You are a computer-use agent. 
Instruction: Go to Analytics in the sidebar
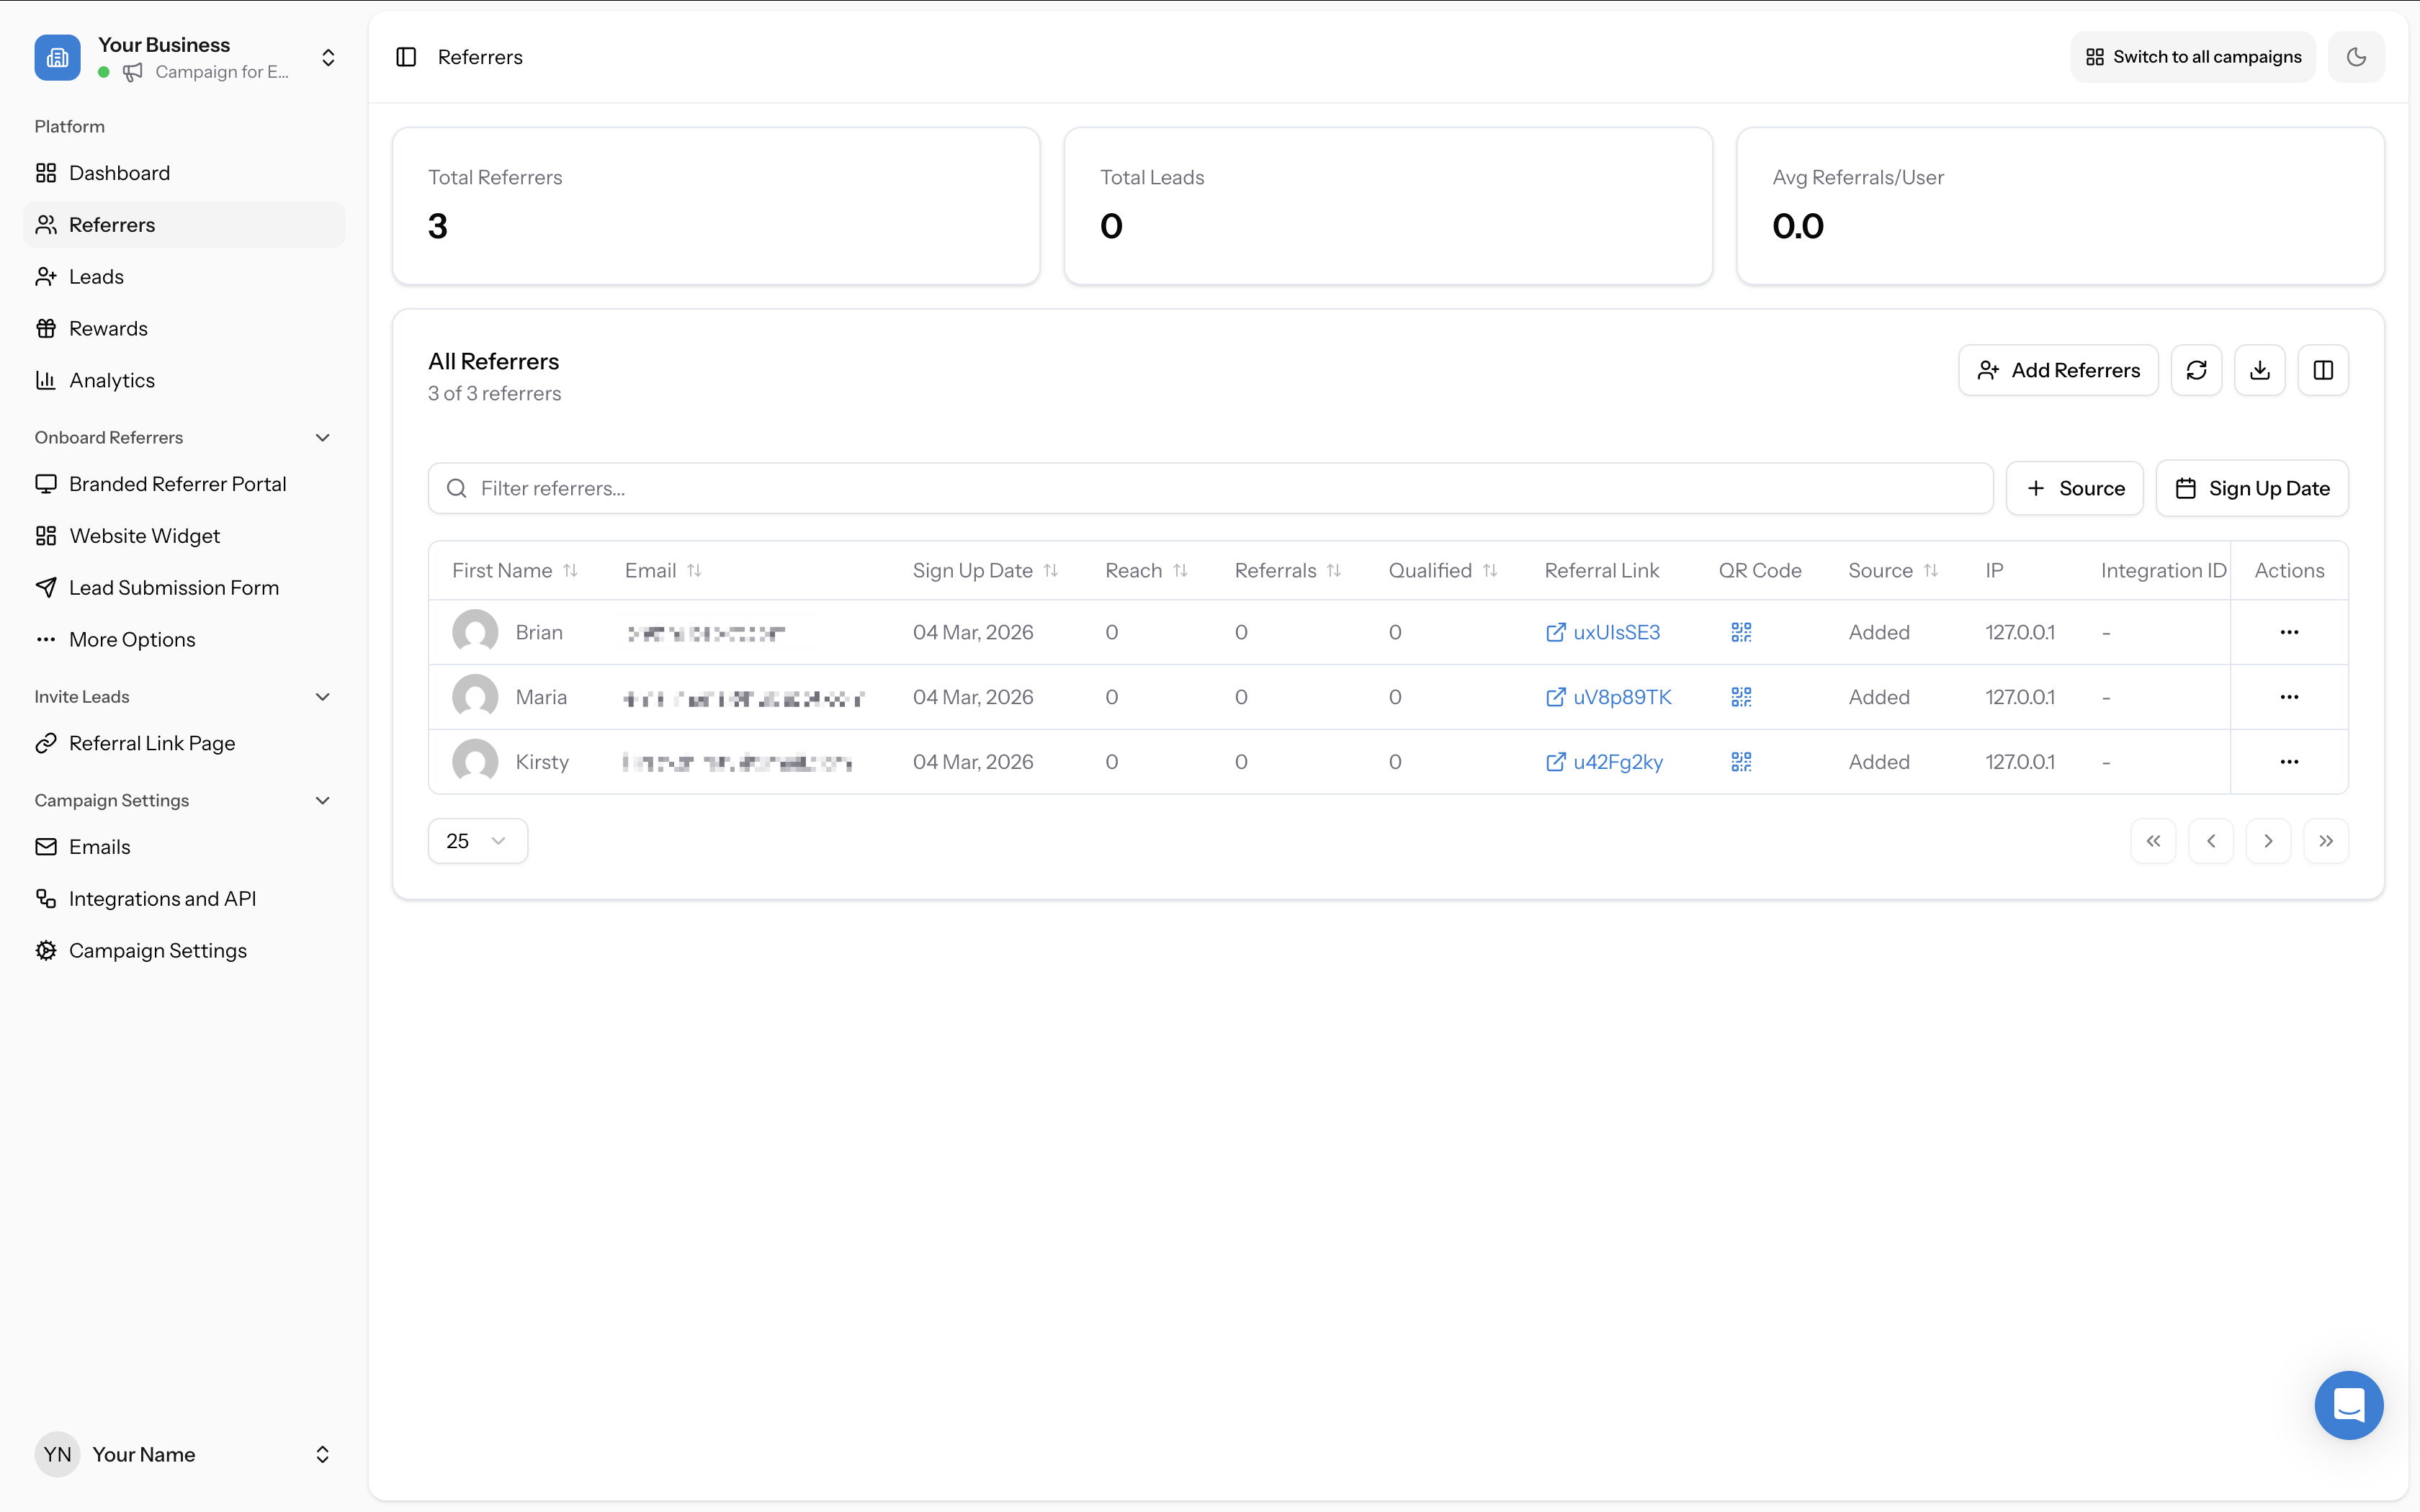click(x=111, y=379)
